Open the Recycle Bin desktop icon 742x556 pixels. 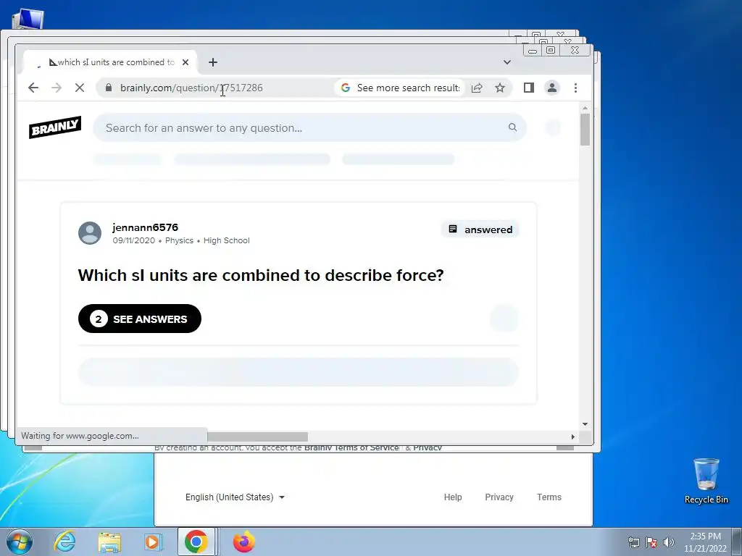(x=706, y=481)
